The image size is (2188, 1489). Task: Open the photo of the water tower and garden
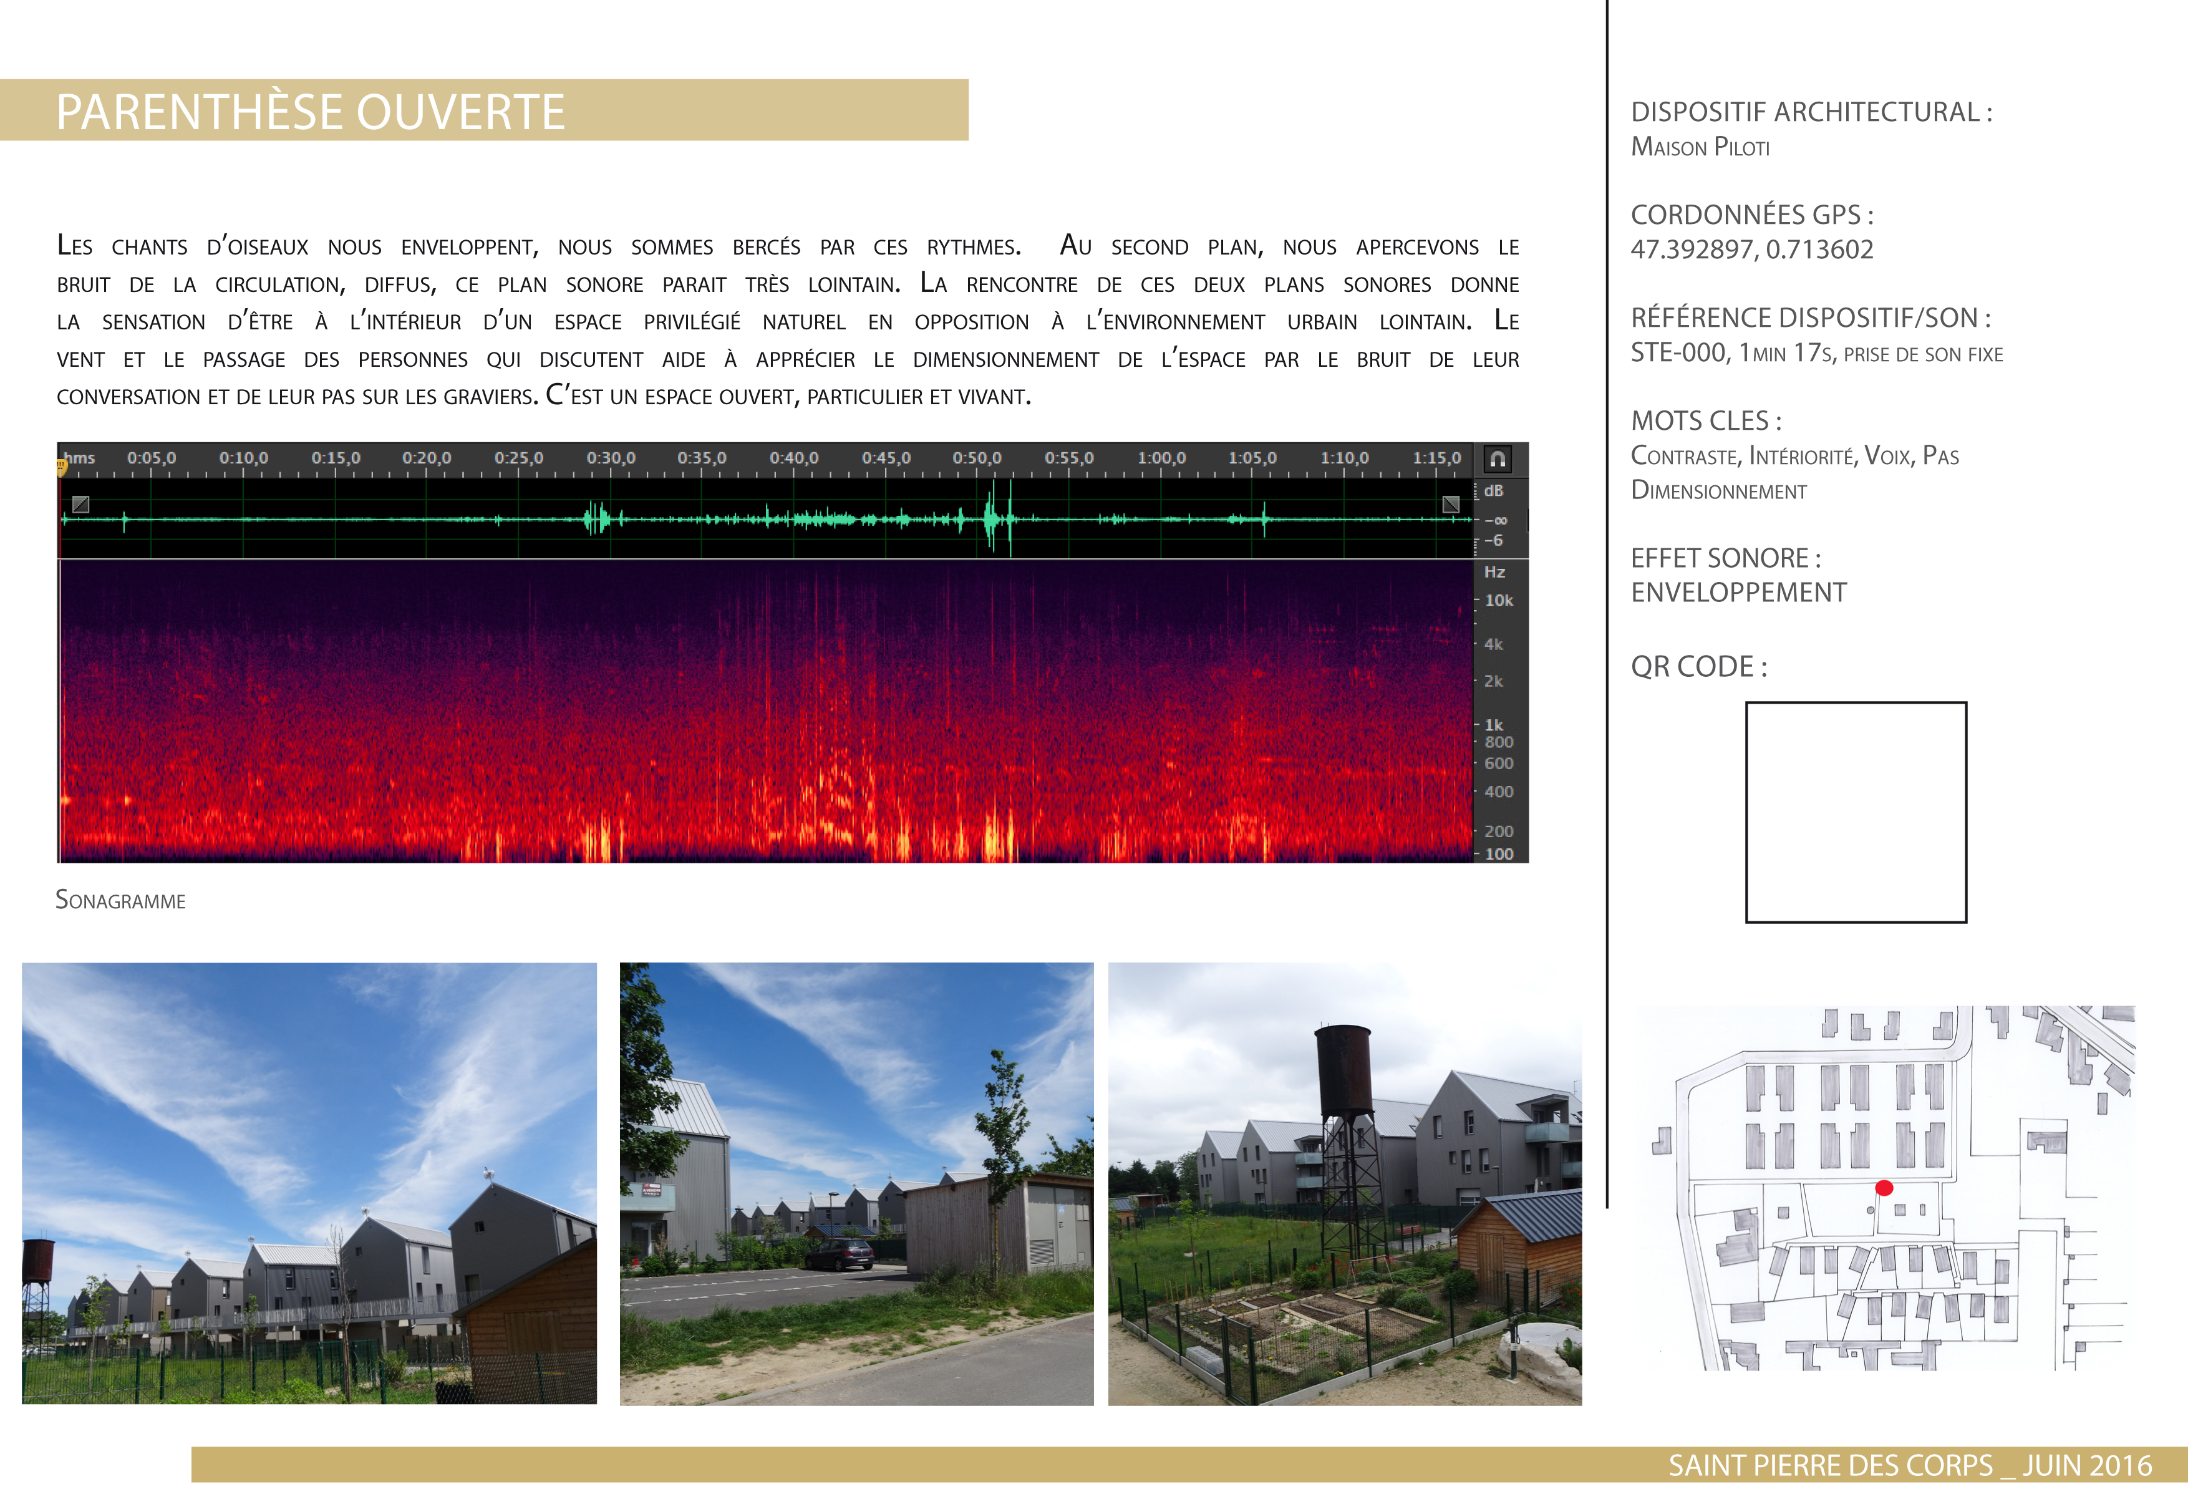(x=1345, y=1184)
